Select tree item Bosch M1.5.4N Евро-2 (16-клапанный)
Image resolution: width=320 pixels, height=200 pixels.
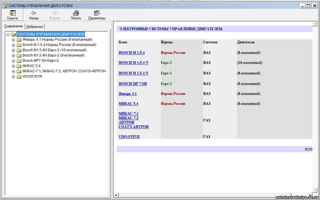coord(55,50)
